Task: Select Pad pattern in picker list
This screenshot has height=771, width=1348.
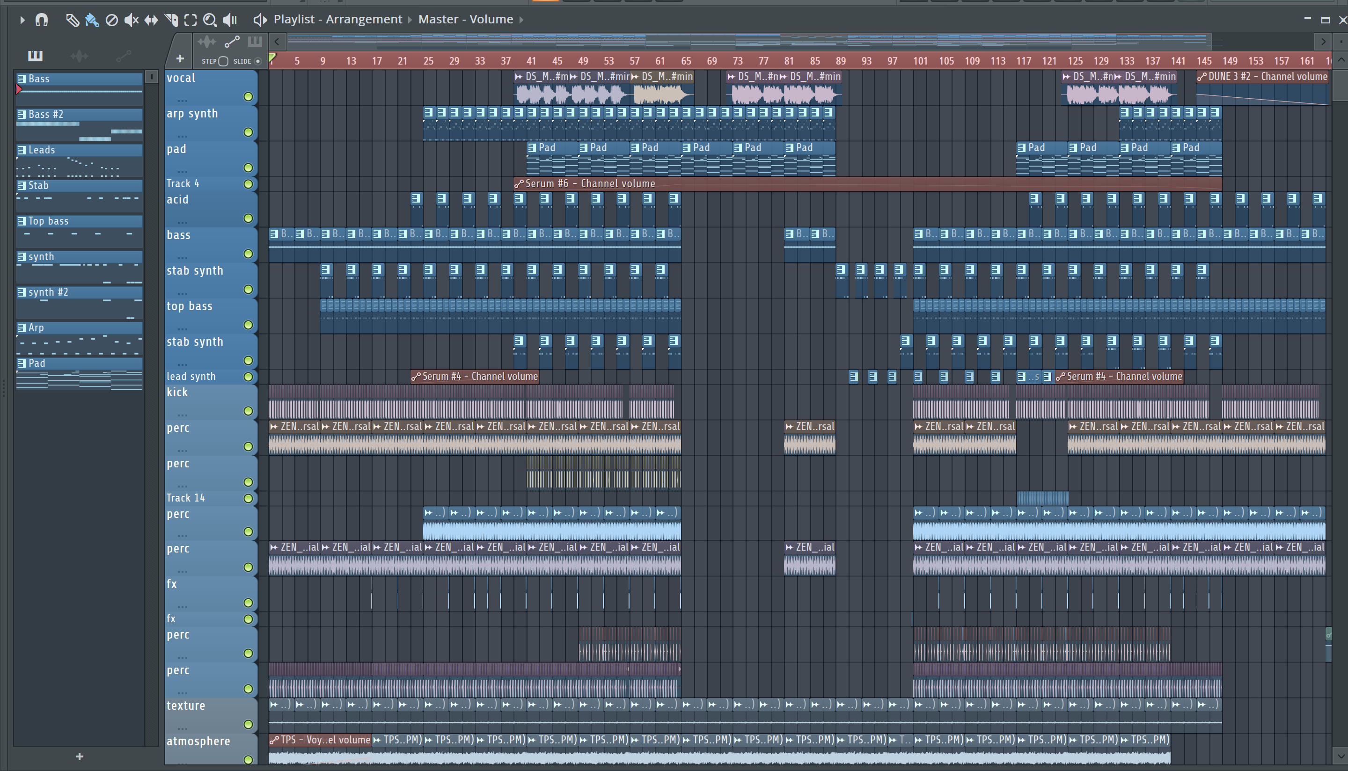Action: point(79,373)
